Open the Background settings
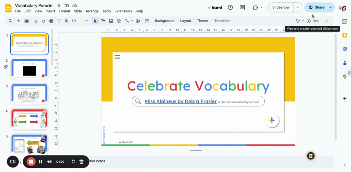 [165, 21]
